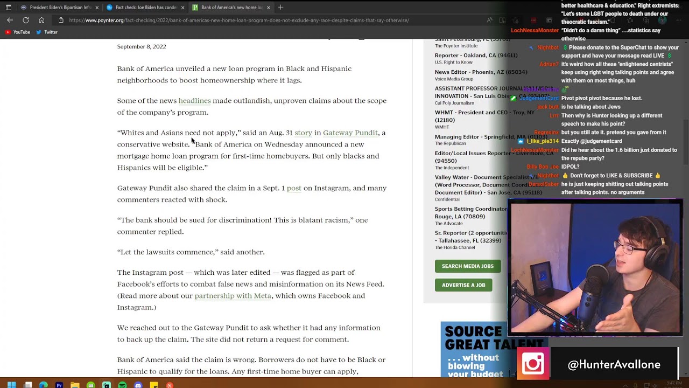Toggle the read aloud icon in address bar
The width and height of the screenshot is (689, 388).
click(489, 20)
